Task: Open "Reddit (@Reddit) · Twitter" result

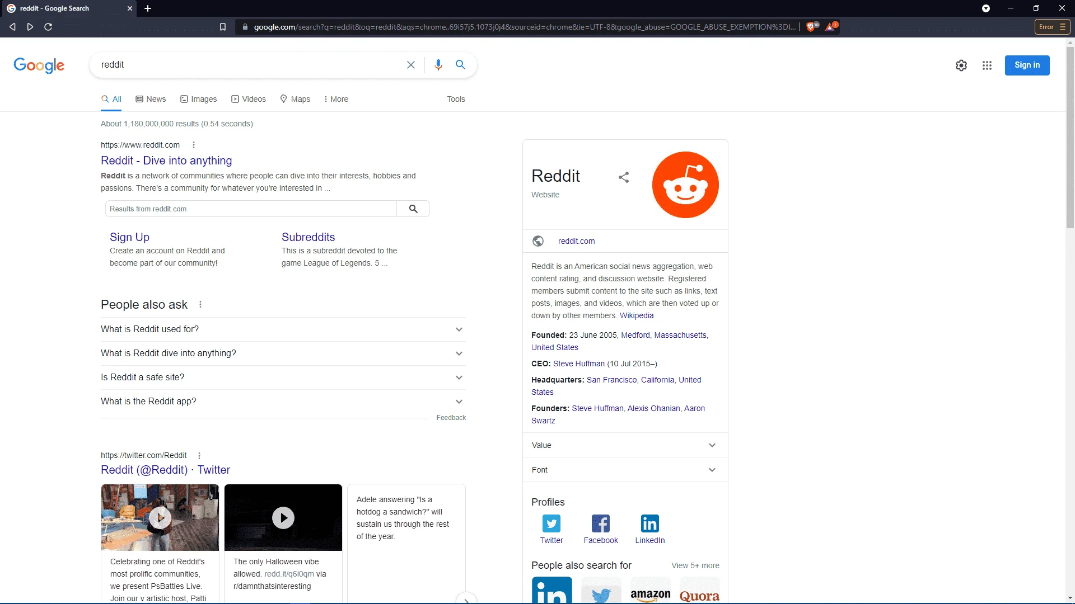Action: click(165, 470)
